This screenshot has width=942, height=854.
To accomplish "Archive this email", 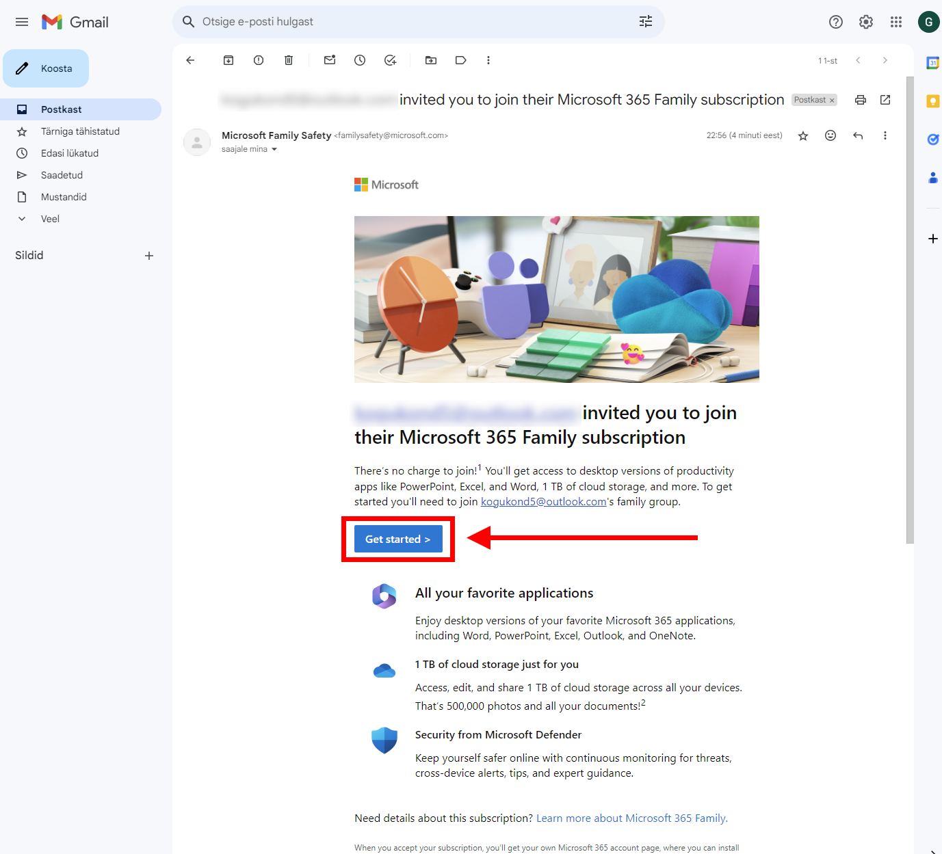I will pyautogui.click(x=228, y=60).
